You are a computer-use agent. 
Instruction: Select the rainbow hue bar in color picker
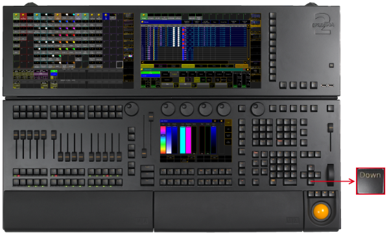pyautogui.click(x=163, y=140)
